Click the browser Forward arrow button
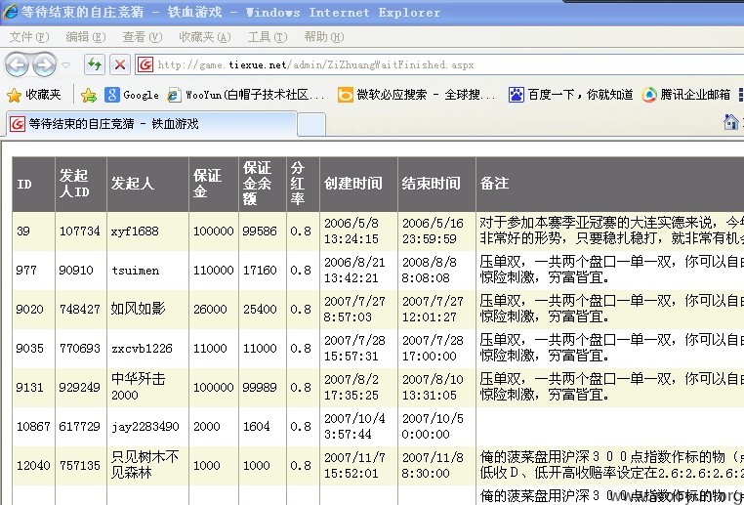 [45, 64]
